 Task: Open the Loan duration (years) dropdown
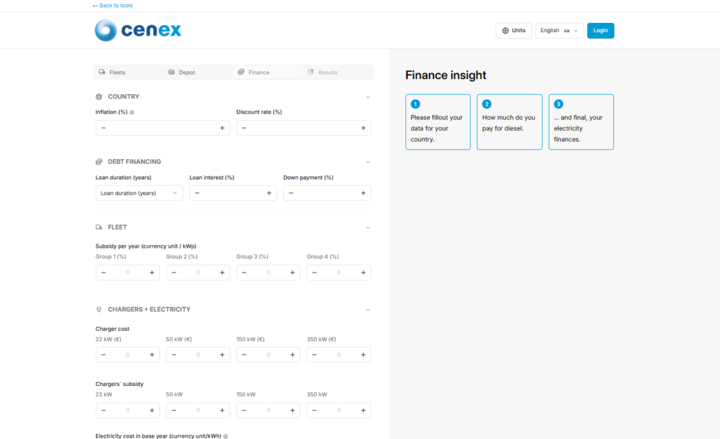tap(139, 193)
